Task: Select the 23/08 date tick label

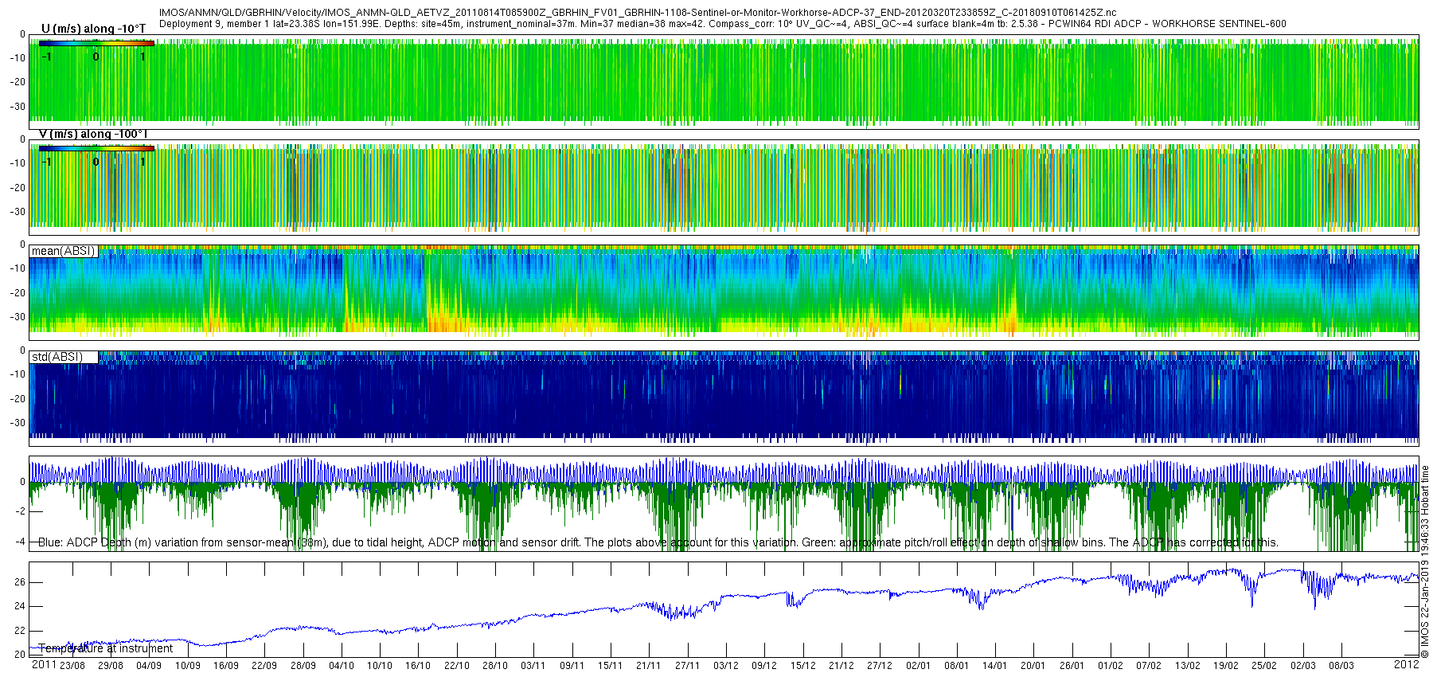Action: point(72,665)
